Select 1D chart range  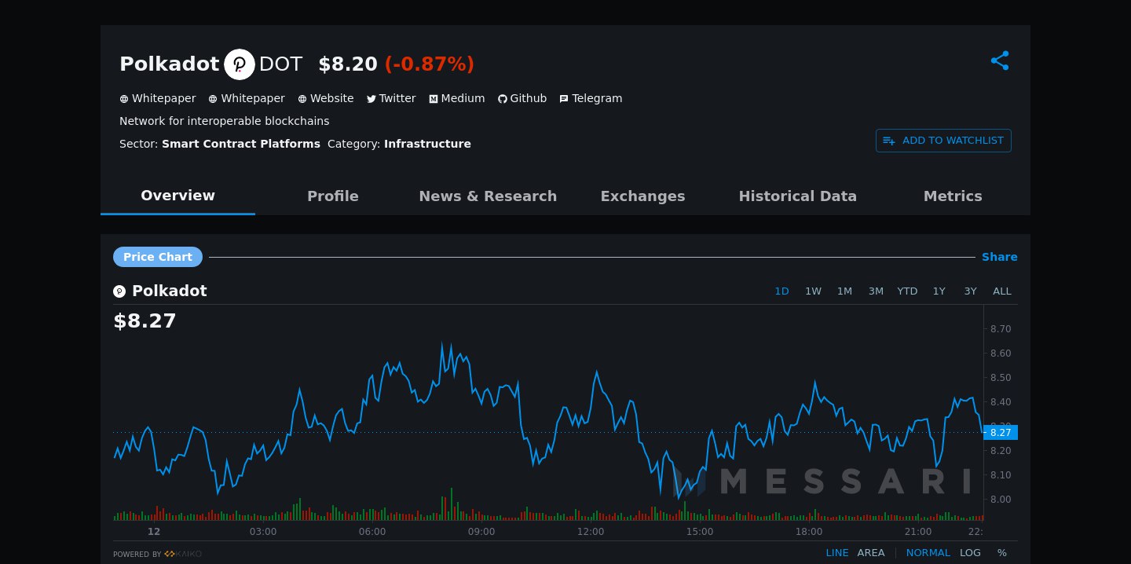tap(781, 291)
